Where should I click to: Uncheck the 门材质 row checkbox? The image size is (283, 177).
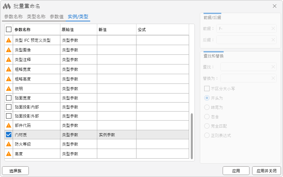9,135
